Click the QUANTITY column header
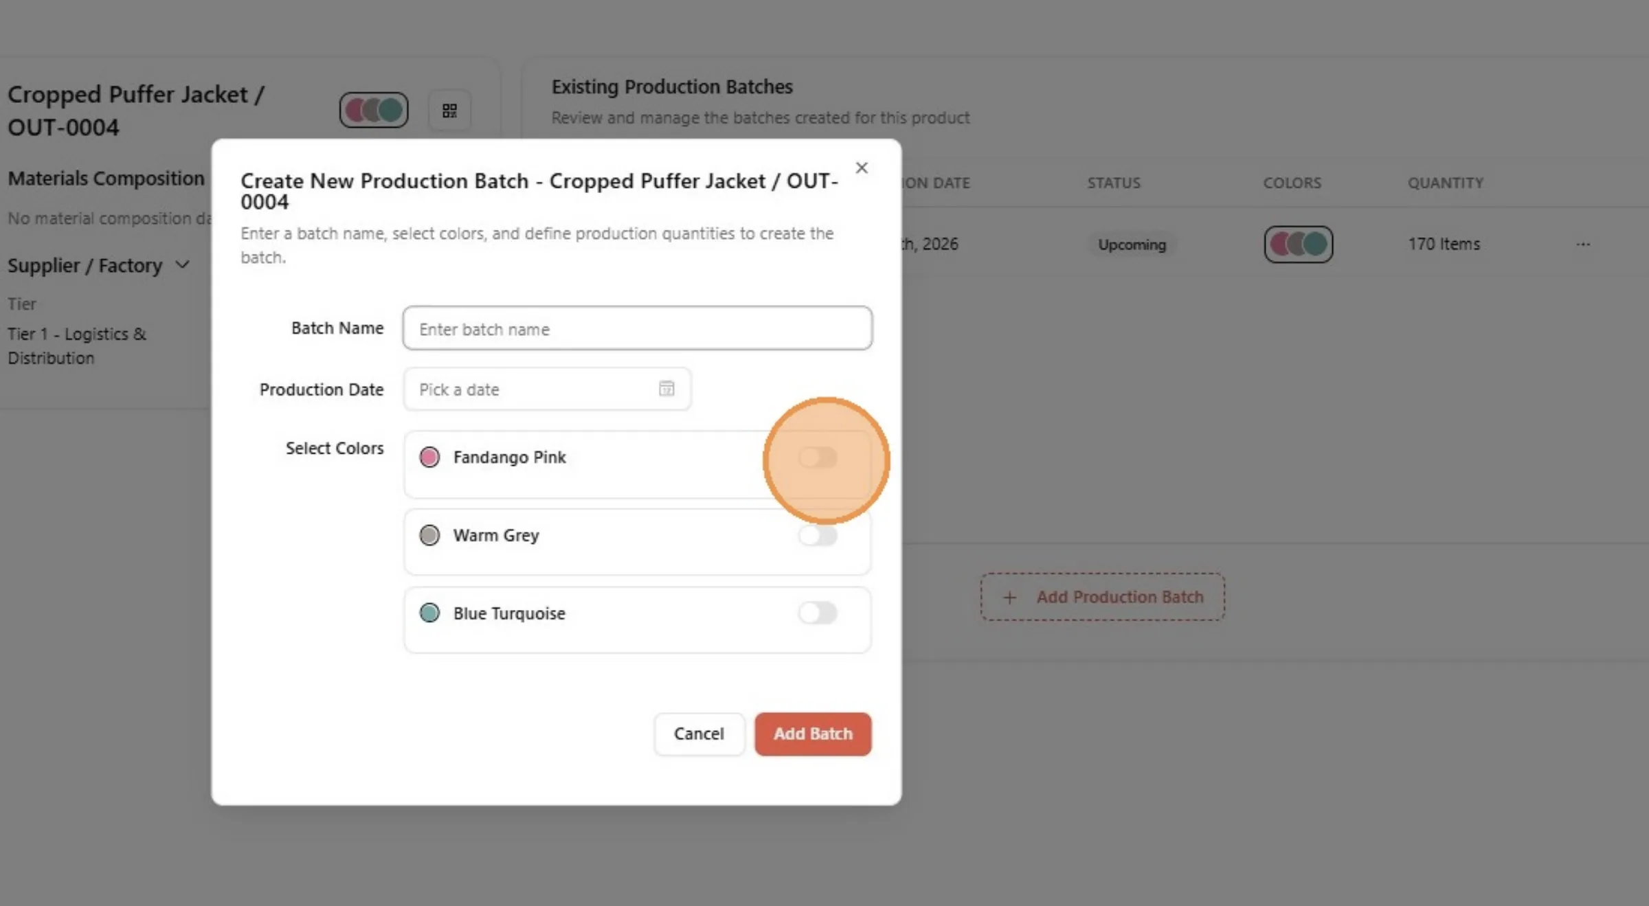 1445,183
